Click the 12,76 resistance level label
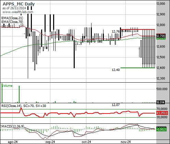This screenshot has width=170, height=144. coord(116,32)
